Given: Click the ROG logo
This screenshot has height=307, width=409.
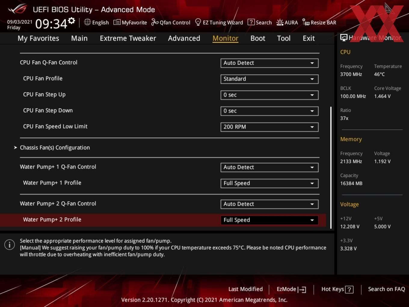Looking at the screenshot, I should [x=17, y=9].
